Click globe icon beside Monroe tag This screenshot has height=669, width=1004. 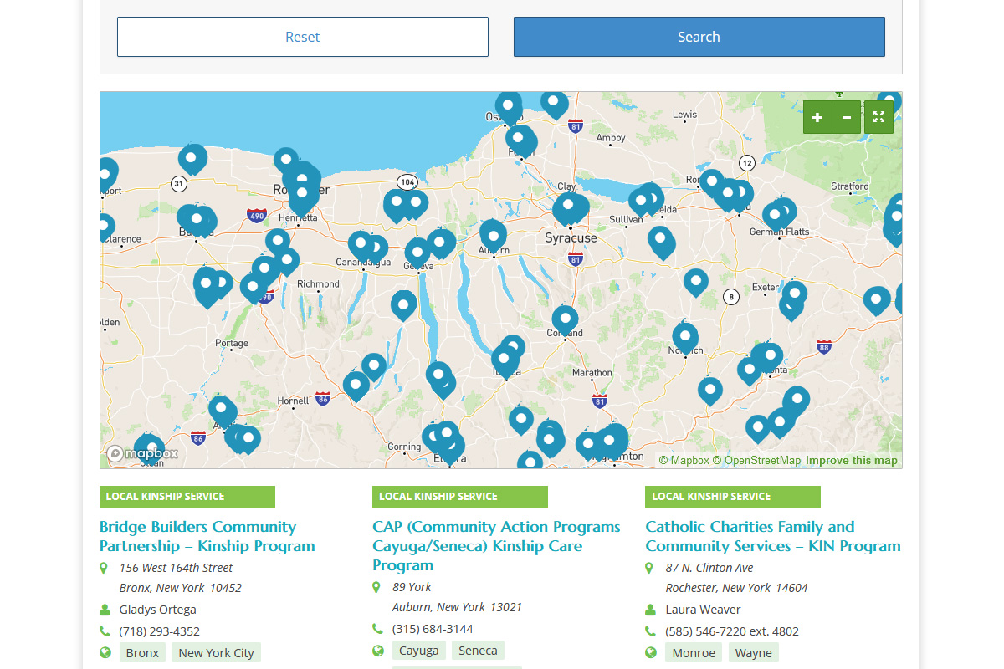(650, 653)
